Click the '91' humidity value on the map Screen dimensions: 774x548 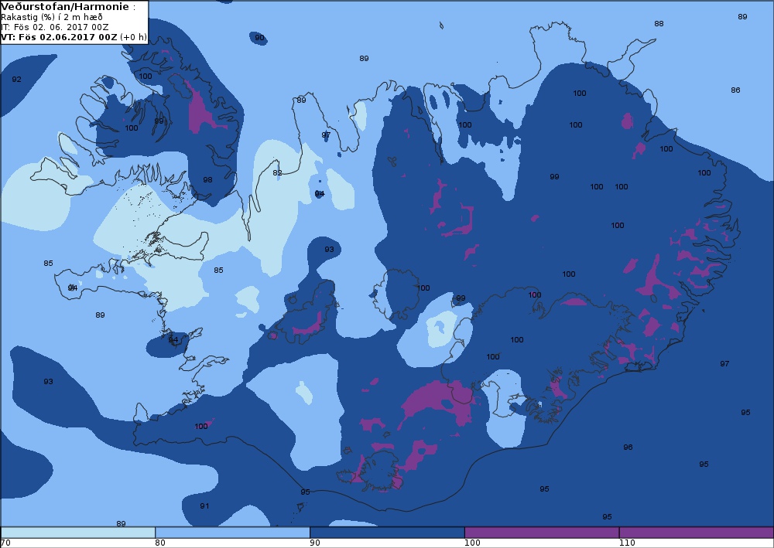tap(204, 506)
